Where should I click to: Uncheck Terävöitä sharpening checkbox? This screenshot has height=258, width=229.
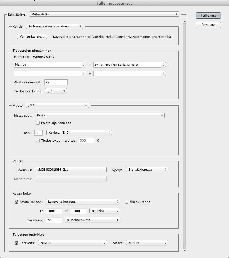tap(16, 243)
